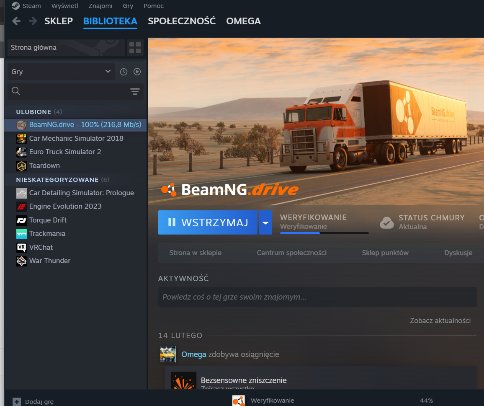Click the BeamNG.drive game icon in list

pos(21,125)
